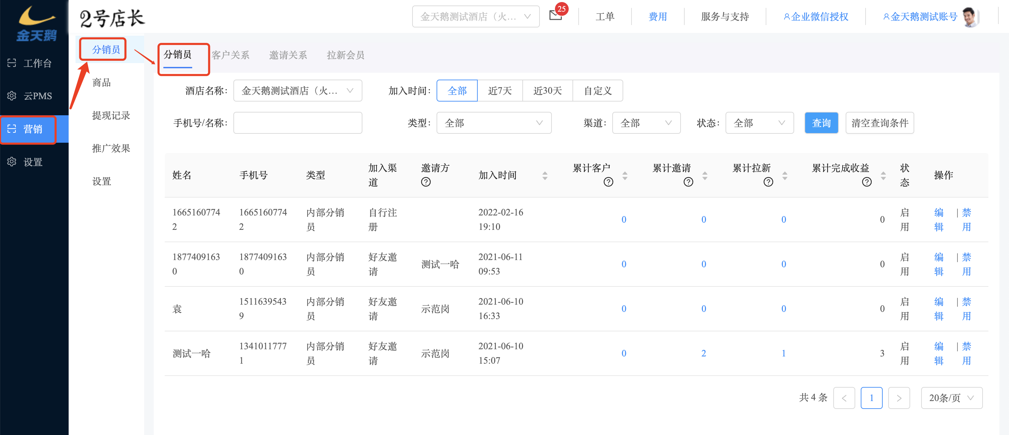This screenshot has height=435, width=1009.
Task: Click help icon under 累计客户 header
Action: click(608, 182)
